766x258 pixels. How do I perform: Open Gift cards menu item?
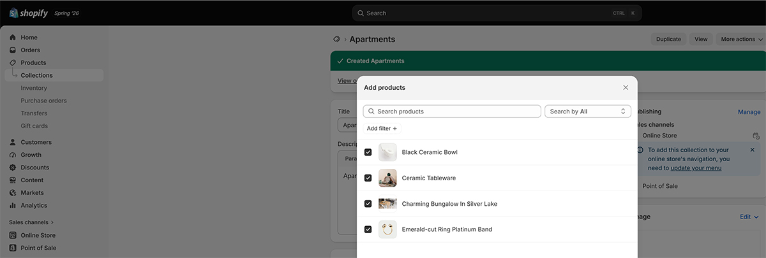(34, 126)
